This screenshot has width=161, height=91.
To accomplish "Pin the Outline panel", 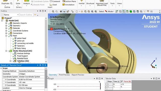I will pyautogui.click(x=40, y=11).
